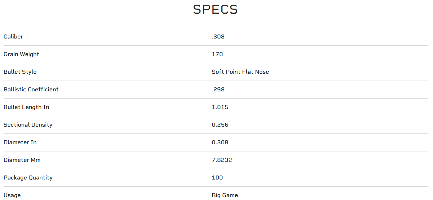Select the 170 grain weight value
Screen dimensions: 433x200
217,54
